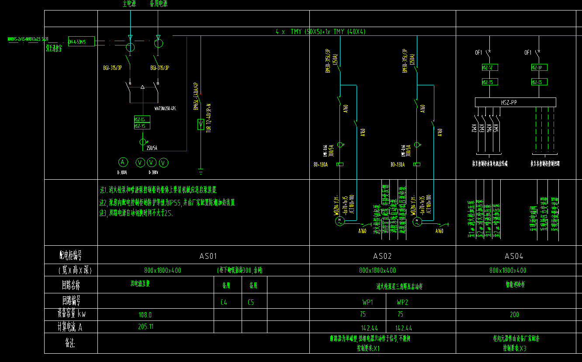Select the 188.0 capacity value
Screen dimensions: 582x362
click(x=145, y=315)
